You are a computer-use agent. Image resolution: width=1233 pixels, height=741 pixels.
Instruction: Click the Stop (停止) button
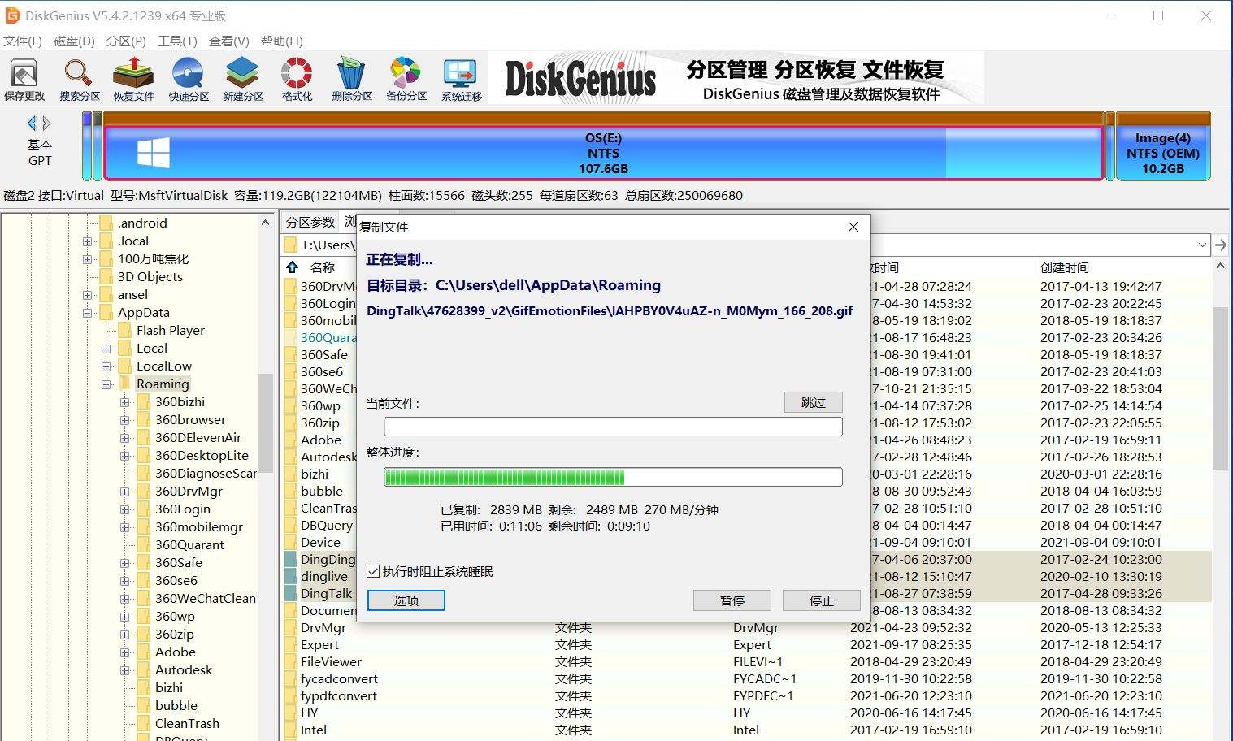tap(821, 600)
